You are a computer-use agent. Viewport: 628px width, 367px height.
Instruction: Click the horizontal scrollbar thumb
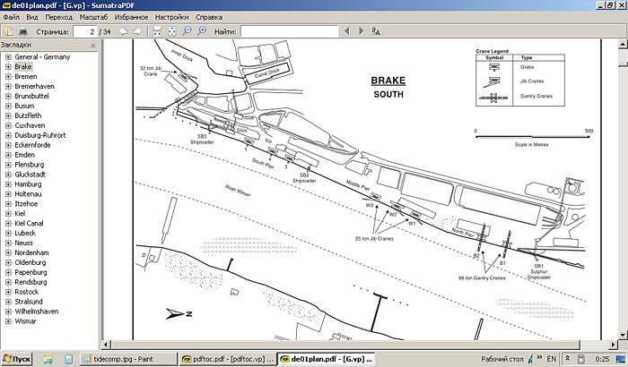tap(345, 345)
